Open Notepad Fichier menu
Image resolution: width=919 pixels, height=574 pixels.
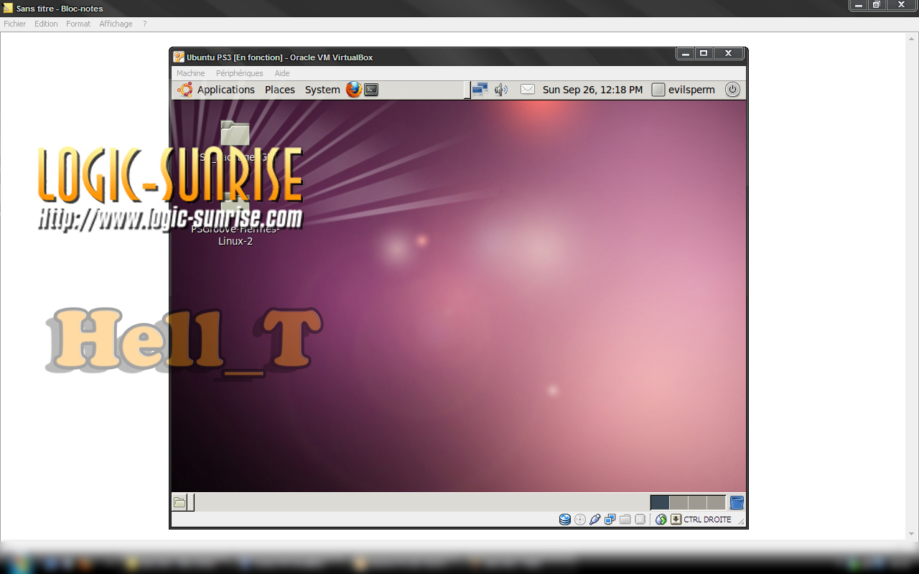pos(15,24)
